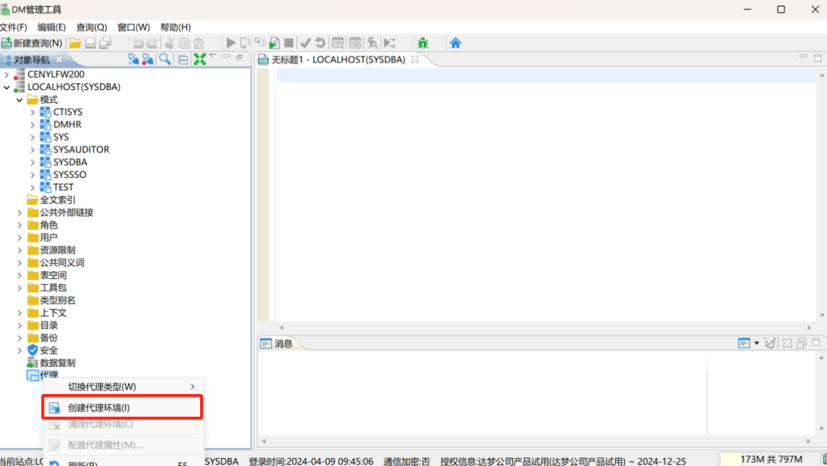Expand the CENYLFW200 server node
This screenshot has width=827, height=466.
(x=7, y=75)
